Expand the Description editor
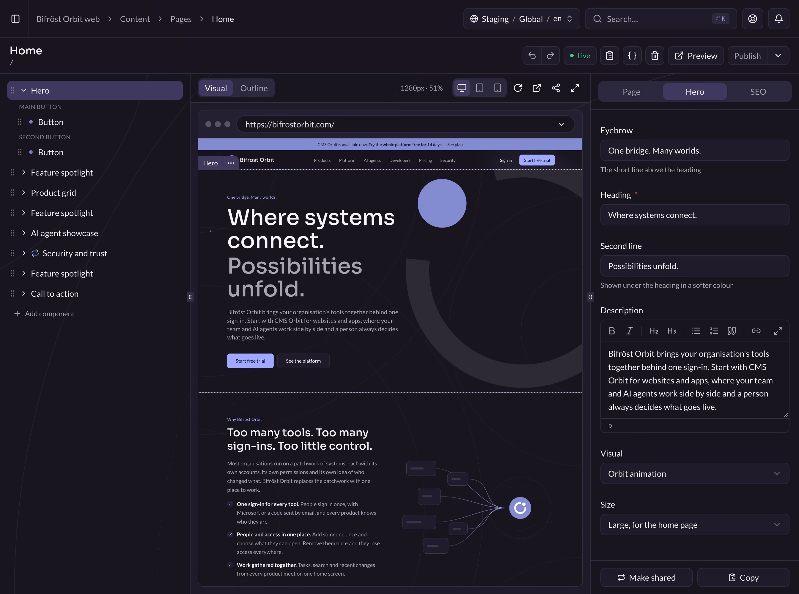Screen dimensions: 799x594 [778, 331]
